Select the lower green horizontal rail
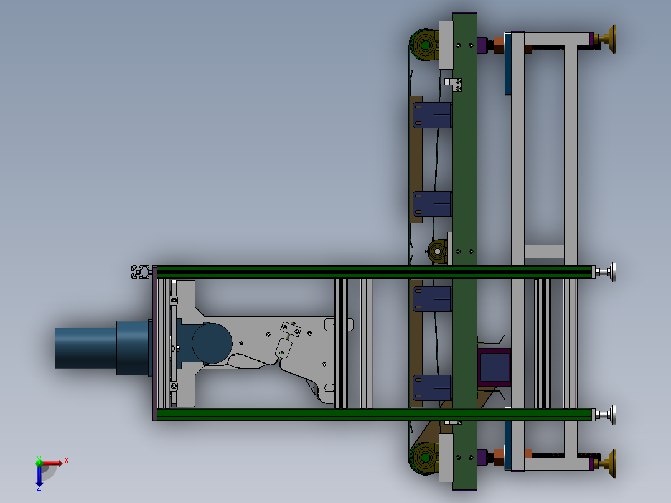The image size is (671, 503). click(x=375, y=415)
